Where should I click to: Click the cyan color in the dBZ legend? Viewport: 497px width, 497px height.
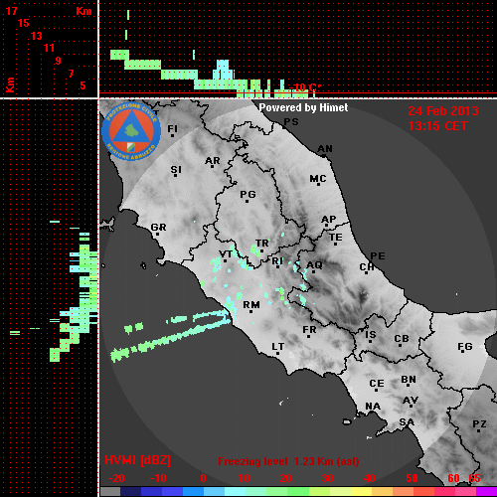point(236,491)
